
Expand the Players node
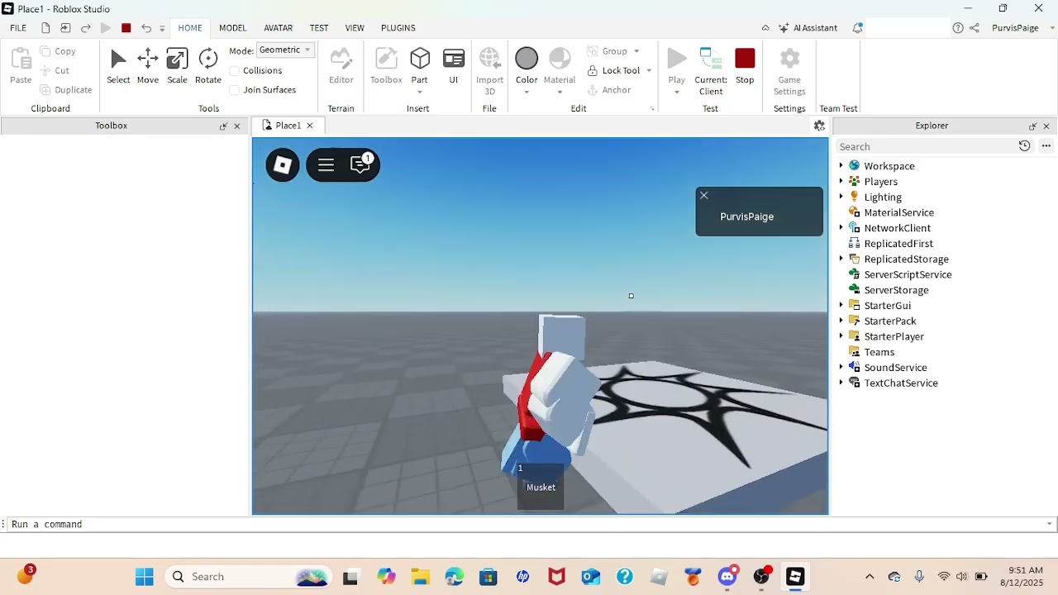(x=841, y=182)
